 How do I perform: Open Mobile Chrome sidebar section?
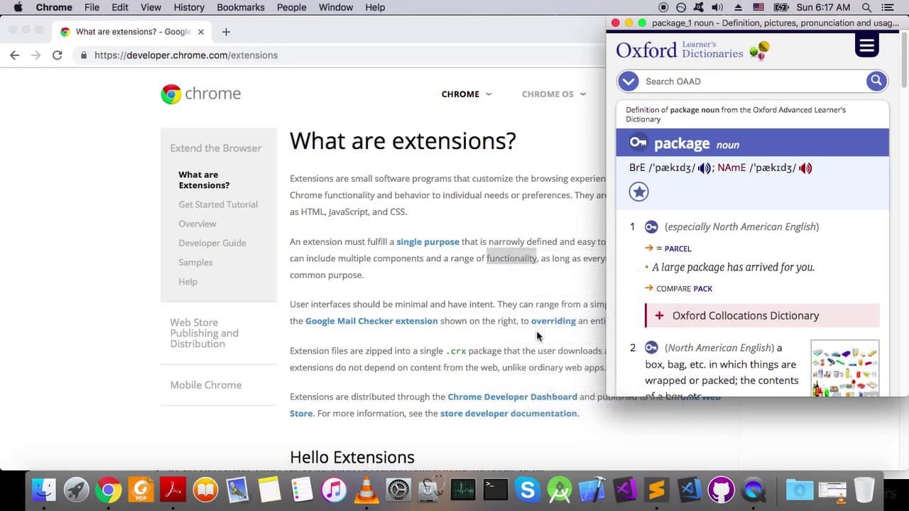click(x=206, y=385)
